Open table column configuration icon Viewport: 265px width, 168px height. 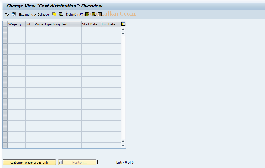coord(123,24)
